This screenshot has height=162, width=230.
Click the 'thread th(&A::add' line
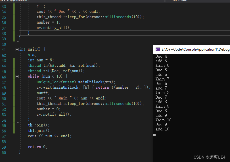pyautogui.click(x=64, y=65)
